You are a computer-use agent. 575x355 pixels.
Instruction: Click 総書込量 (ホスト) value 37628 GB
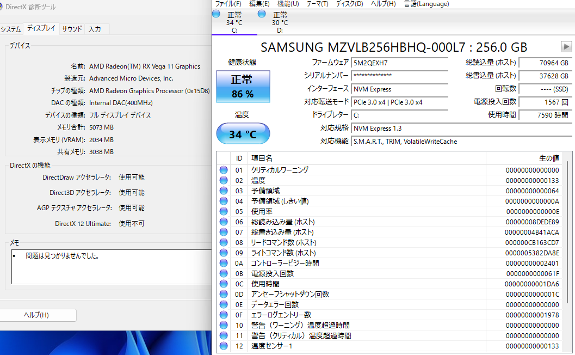[545, 76]
